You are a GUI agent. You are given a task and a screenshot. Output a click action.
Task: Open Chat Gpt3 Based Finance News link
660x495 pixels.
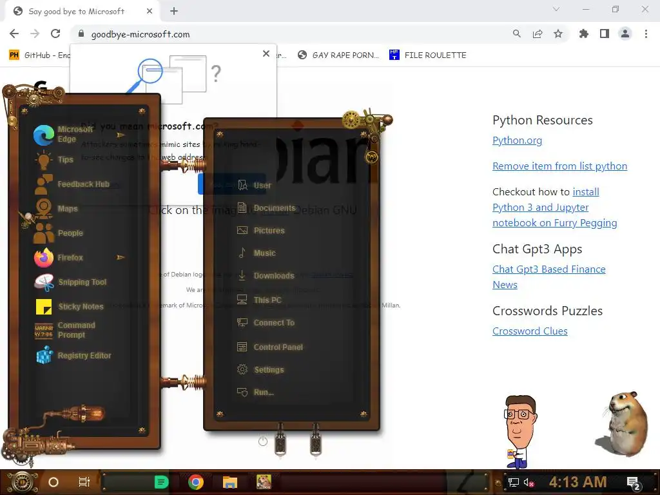pyautogui.click(x=549, y=277)
